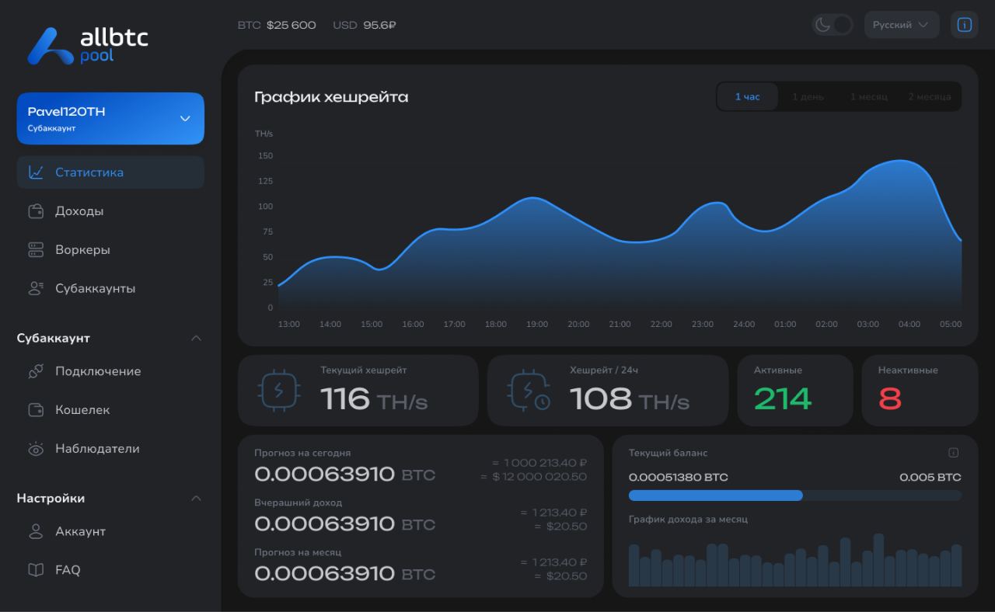995x612 pixels.
Task: Open the Русский language dropdown
Action: pyautogui.click(x=902, y=25)
